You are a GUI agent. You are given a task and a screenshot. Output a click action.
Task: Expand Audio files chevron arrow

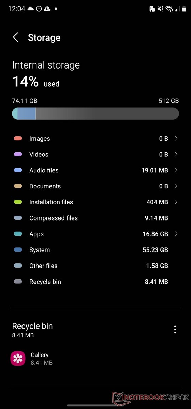[x=176, y=170]
